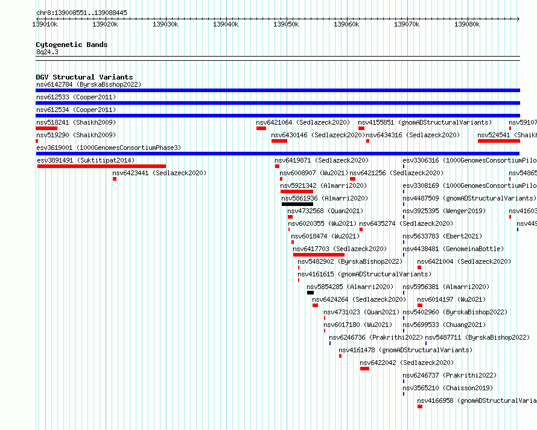Open nsv6422042 (Sedlazeck2020) variant
The width and height of the screenshot is (537, 430).
407,363
